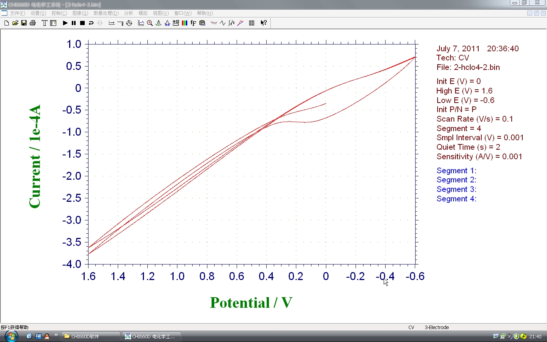Apply the Smoothing tool icon
The width and height of the screenshot is (547, 342).
click(214, 23)
